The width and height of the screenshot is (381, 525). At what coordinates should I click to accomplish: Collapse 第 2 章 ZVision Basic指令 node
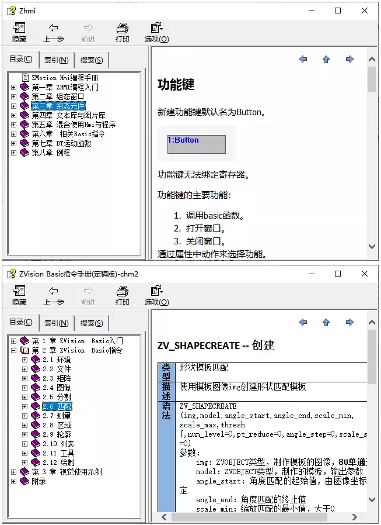click(13, 351)
